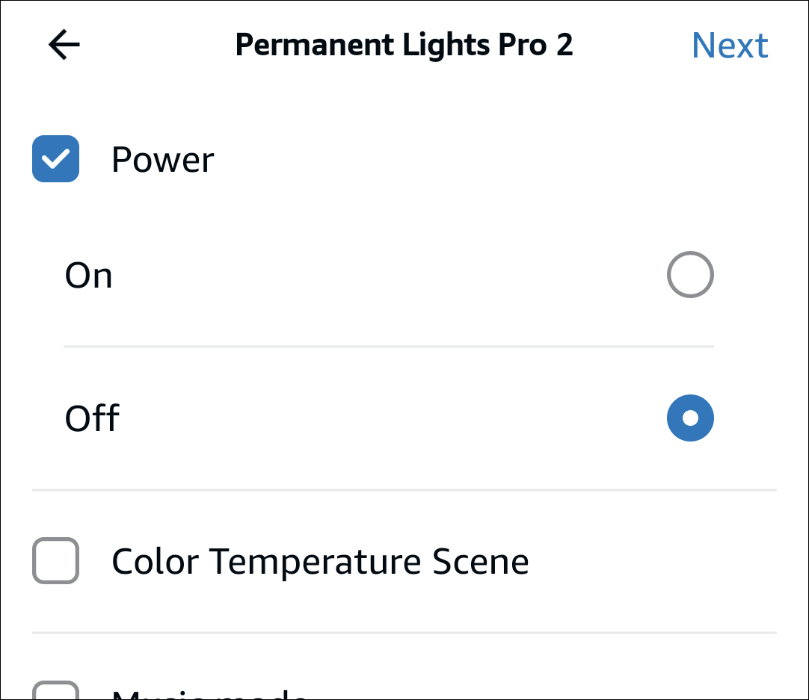This screenshot has width=809, height=700.
Task: Tap the empty Color Temperature Scene checkbox square
Action: click(55, 561)
